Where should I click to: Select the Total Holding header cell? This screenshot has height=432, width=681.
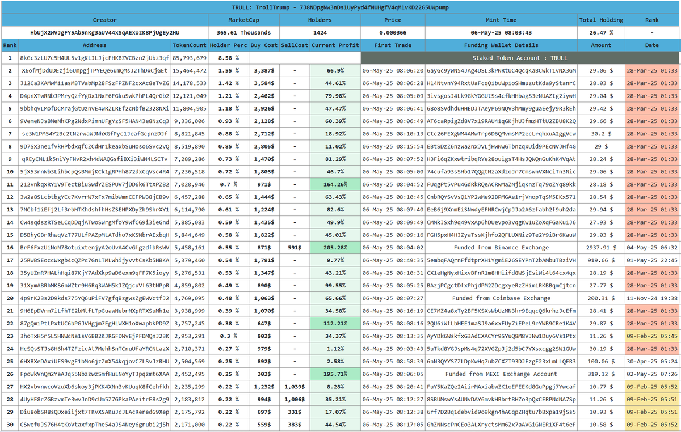click(601, 20)
